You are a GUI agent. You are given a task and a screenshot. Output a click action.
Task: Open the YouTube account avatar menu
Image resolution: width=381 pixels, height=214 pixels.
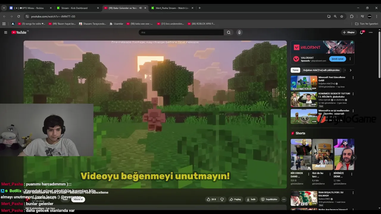[371, 32]
